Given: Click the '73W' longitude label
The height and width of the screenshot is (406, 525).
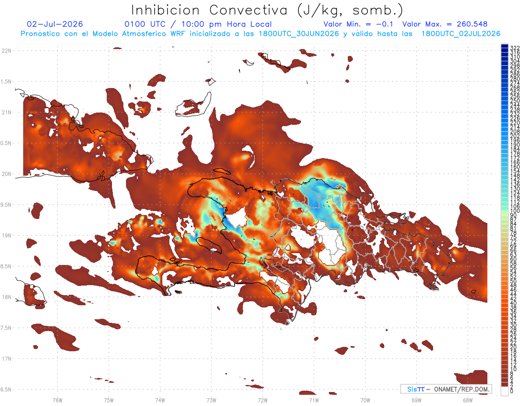Looking at the screenshot, I should [x=211, y=400].
